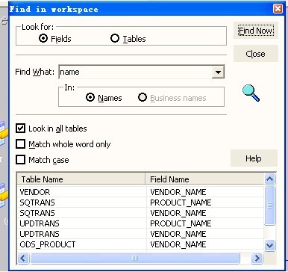Select UPDTRANS row with VENDOR_NAME
This screenshot has width=288, height=272.
point(140,234)
